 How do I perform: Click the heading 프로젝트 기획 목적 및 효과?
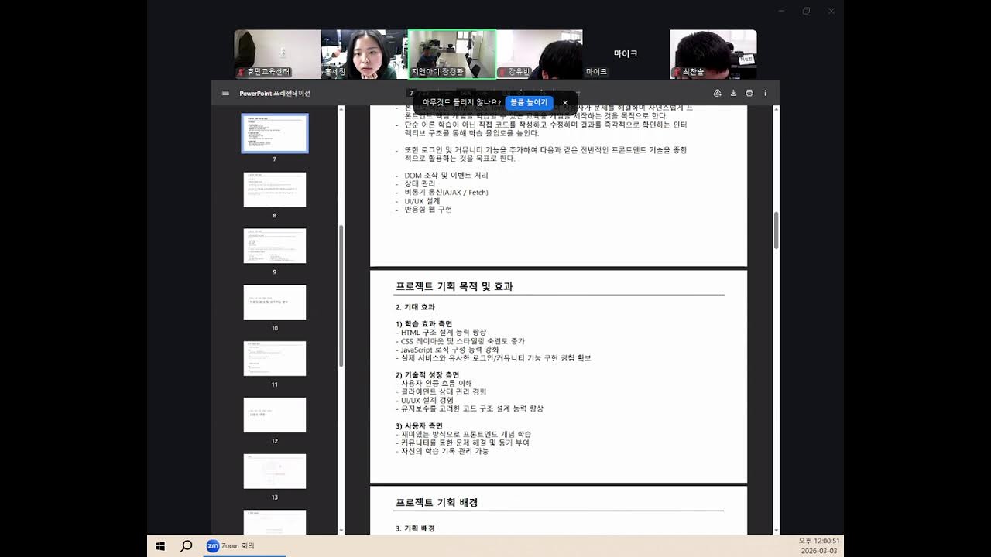point(454,286)
